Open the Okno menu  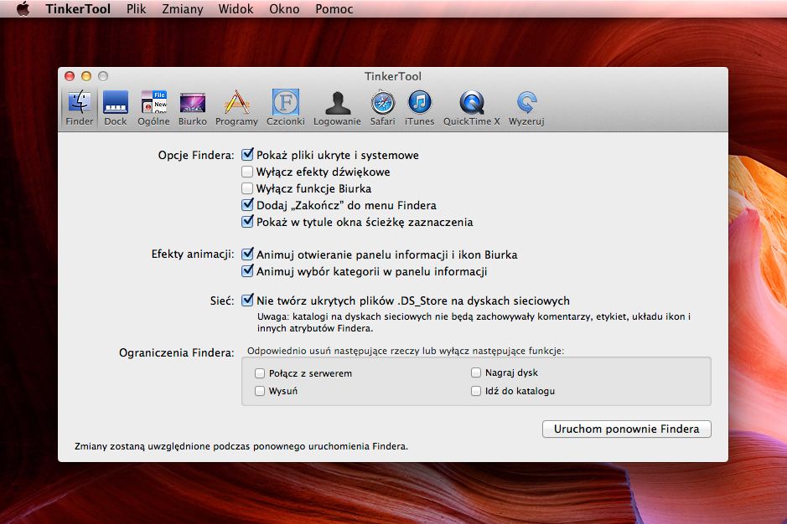tap(284, 9)
